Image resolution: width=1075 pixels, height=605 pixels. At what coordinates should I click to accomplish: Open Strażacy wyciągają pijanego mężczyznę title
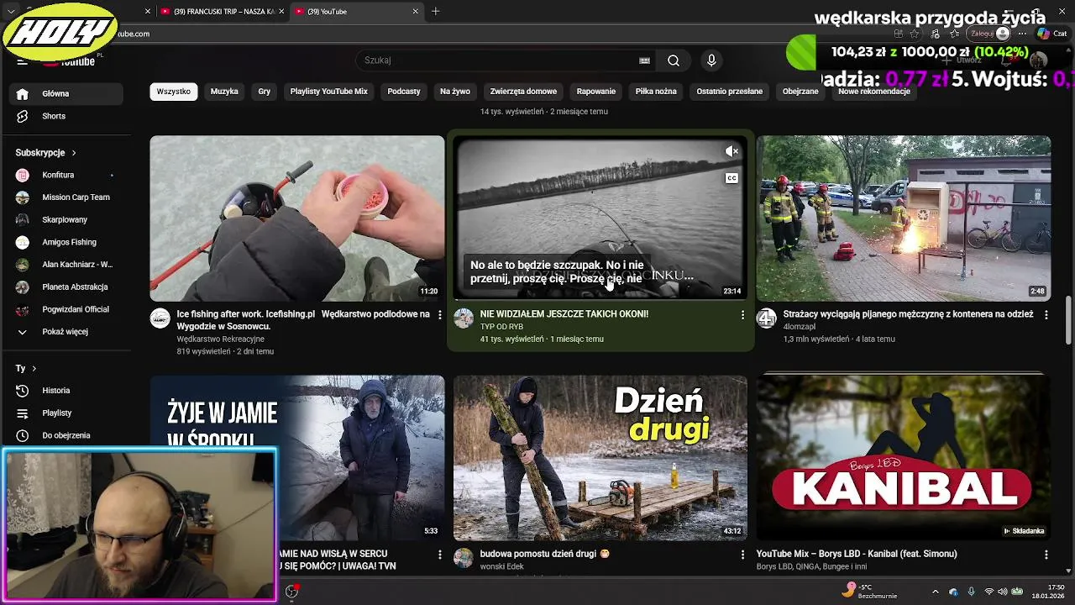[908, 314]
